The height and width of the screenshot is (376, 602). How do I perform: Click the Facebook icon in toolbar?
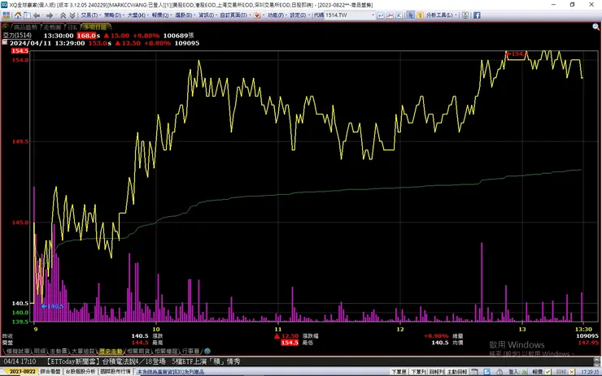[477, 15]
